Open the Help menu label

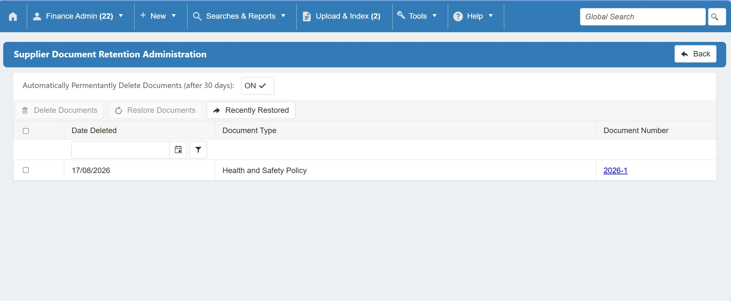coord(475,16)
